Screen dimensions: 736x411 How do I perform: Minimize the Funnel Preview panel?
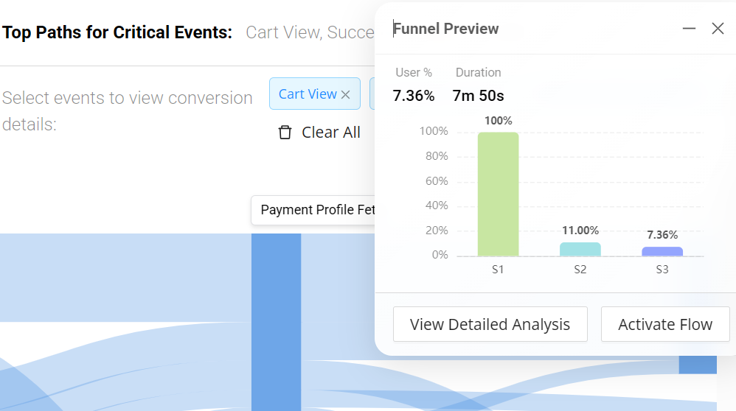point(689,29)
